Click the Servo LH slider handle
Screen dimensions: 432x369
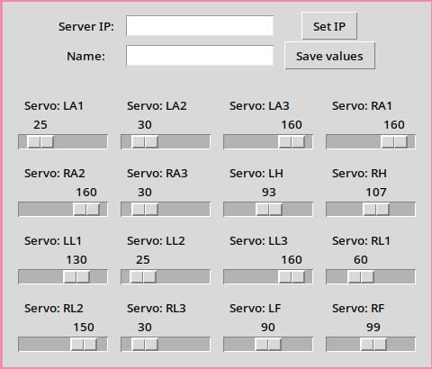tap(269, 209)
